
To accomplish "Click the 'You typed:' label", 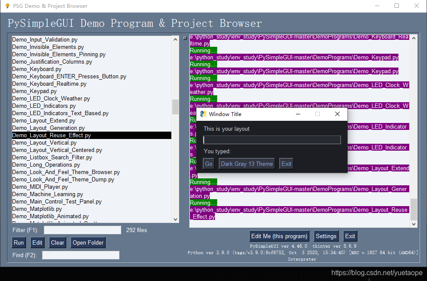I will 217,151.
